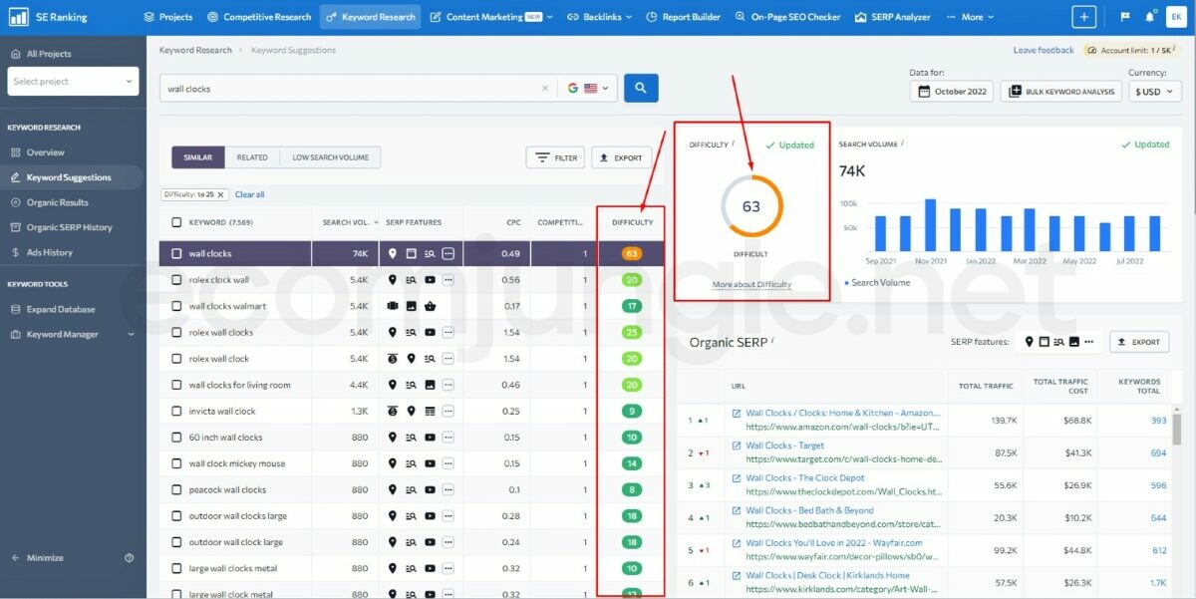Click help icon next to Minimize
The image size is (1196, 599).
[x=130, y=558]
